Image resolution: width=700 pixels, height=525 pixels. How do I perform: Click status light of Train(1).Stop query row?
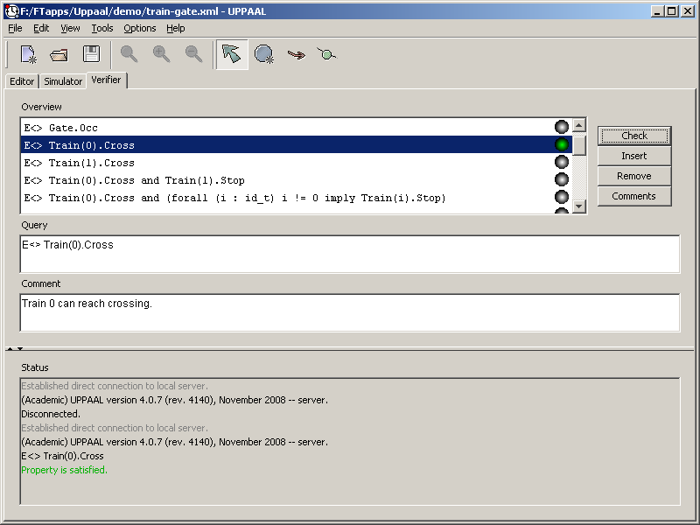[x=562, y=179]
